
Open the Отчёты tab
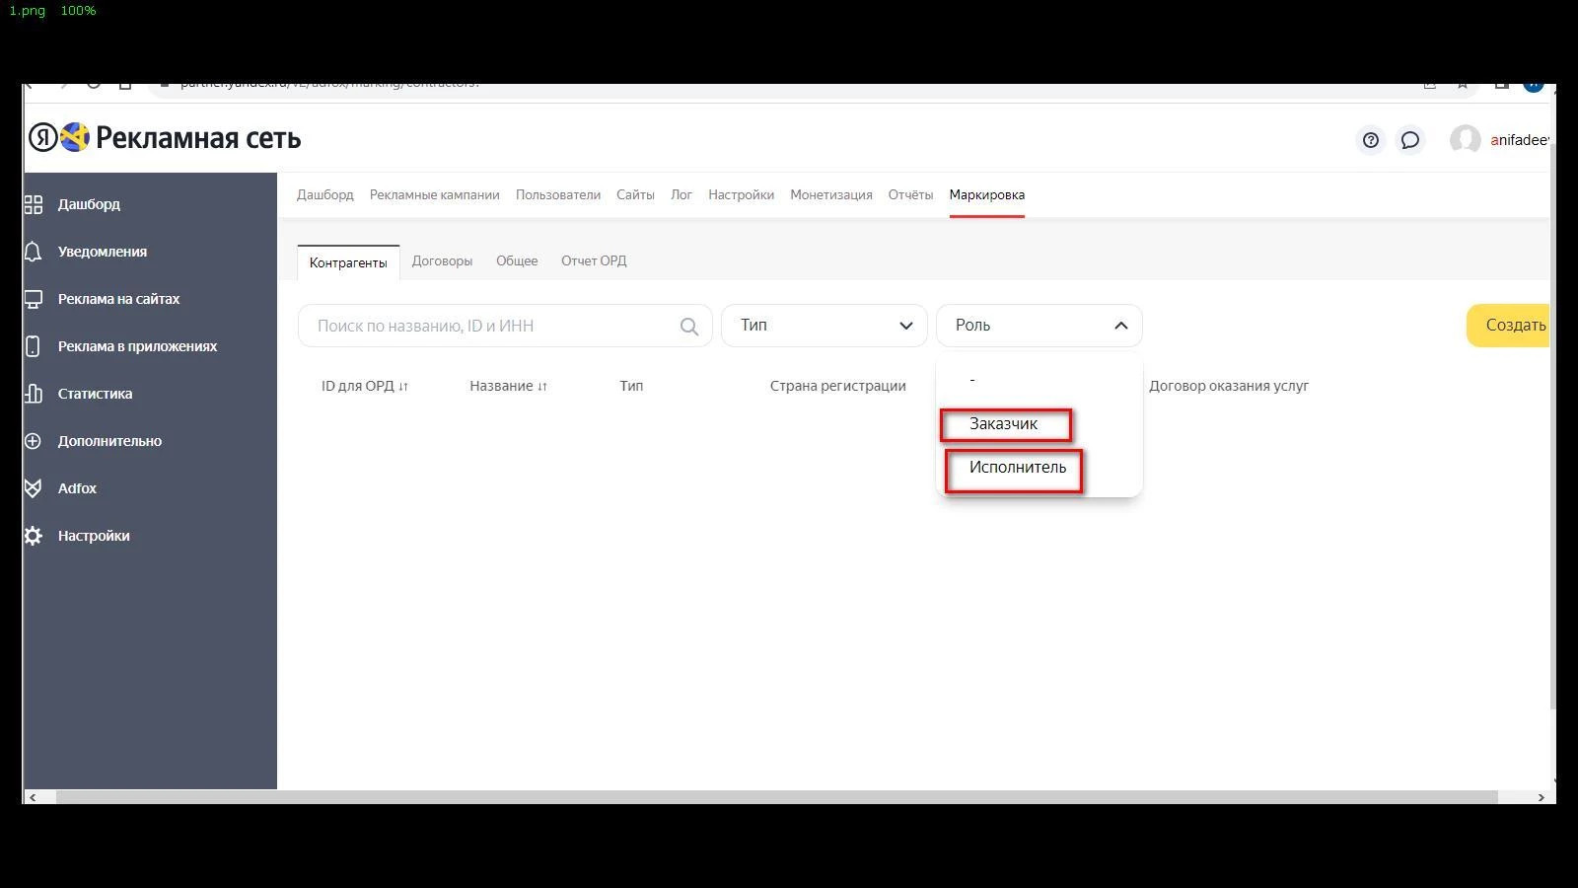tap(910, 195)
